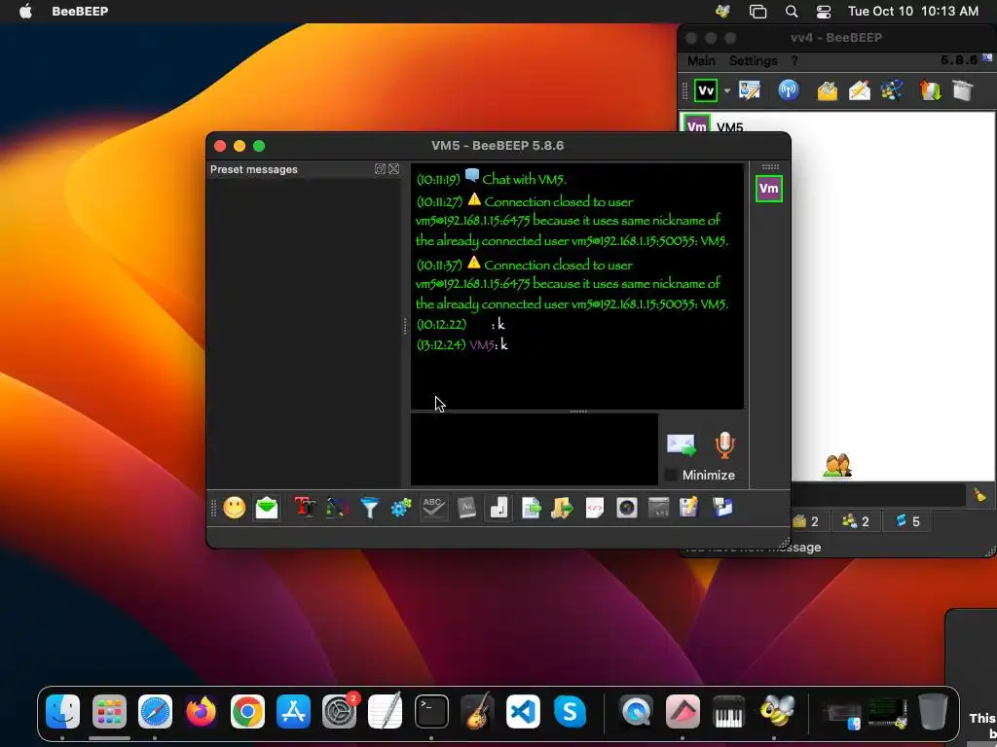Open file transfers arrows icon in vv4
Screen dimensions: 997x747
point(930,90)
